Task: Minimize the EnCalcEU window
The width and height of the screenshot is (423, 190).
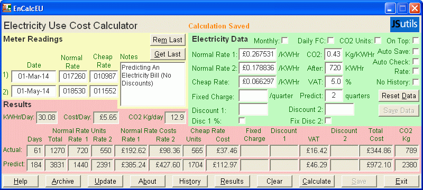Action: (x=390, y=8)
